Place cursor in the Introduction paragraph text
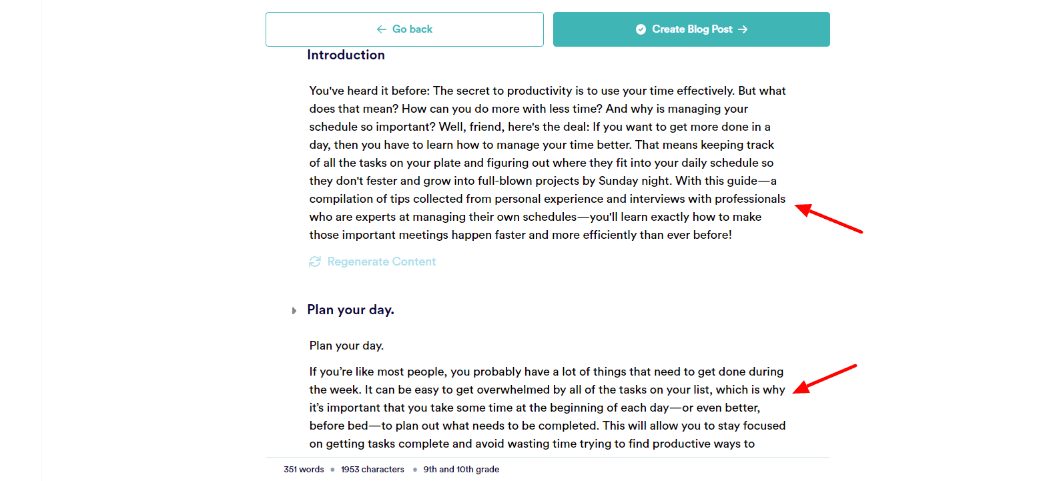The image size is (1053, 481). click(x=547, y=163)
